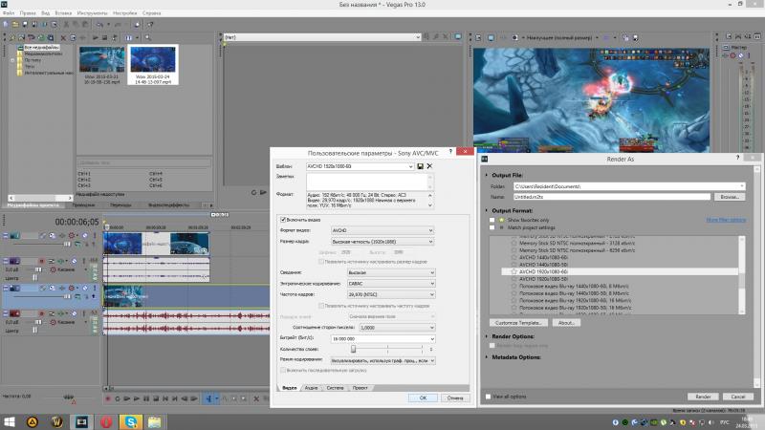This screenshot has height=430, width=765.
Task: Click More filter options link
Action: (726, 220)
